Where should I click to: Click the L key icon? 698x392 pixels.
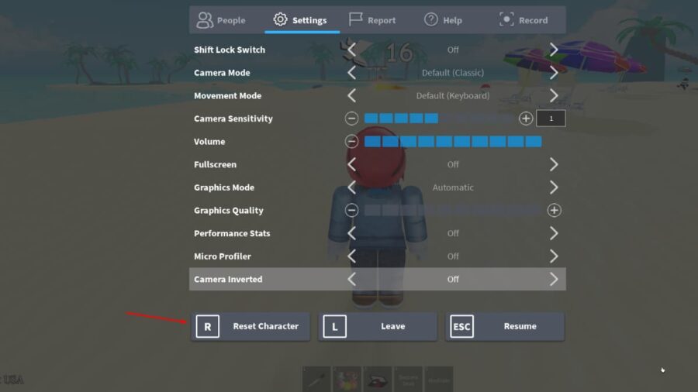pyautogui.click(x=335, y=326)
